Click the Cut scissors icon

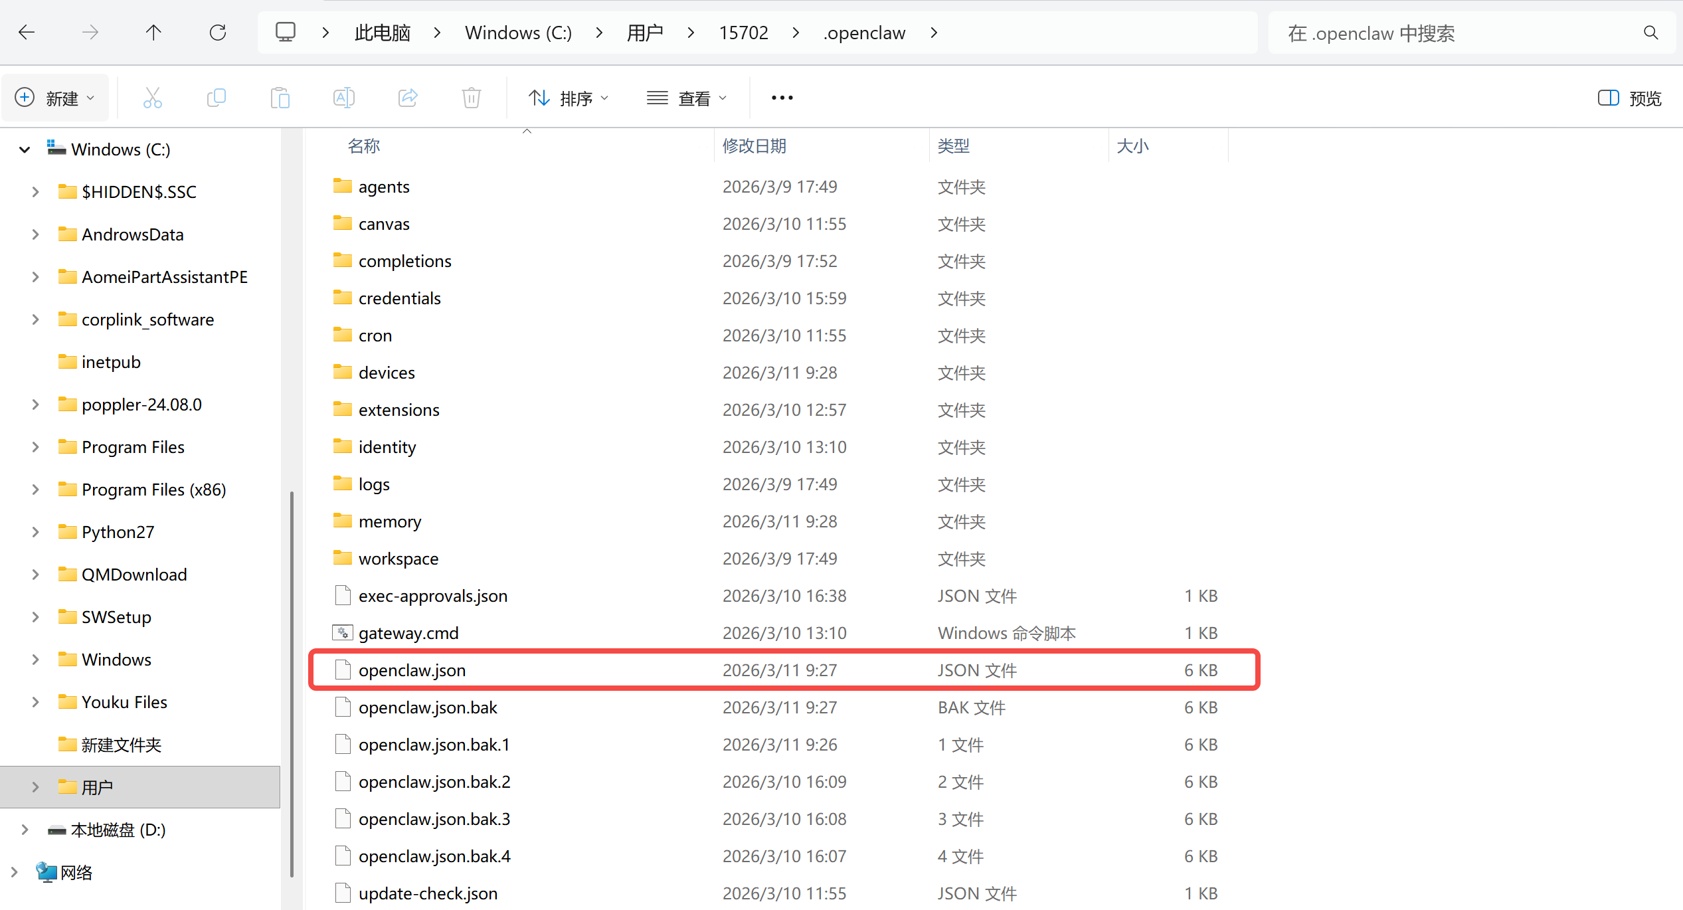pyautogui.click(x=153, y=98)
